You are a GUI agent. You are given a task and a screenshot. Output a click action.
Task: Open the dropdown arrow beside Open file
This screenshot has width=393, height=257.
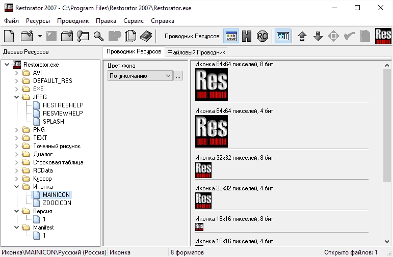pyautogui.click(x=40, y=36)
